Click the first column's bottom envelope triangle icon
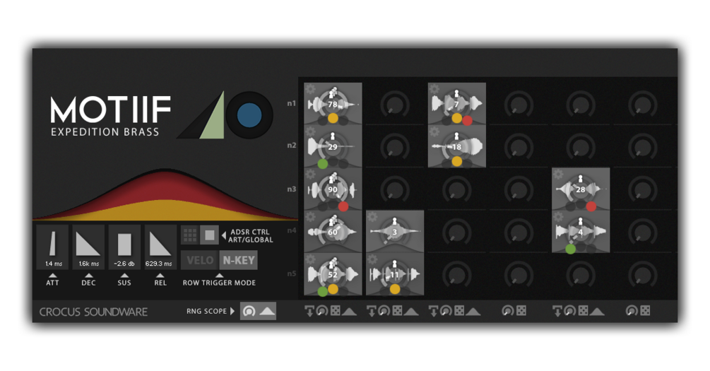The height and width of the screenshot is (371, 710). tap(349, 312)
